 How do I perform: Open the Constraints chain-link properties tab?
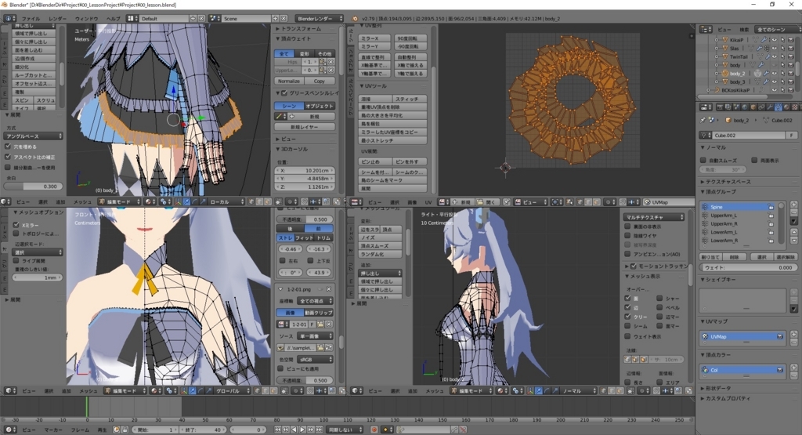click(761, 107)
